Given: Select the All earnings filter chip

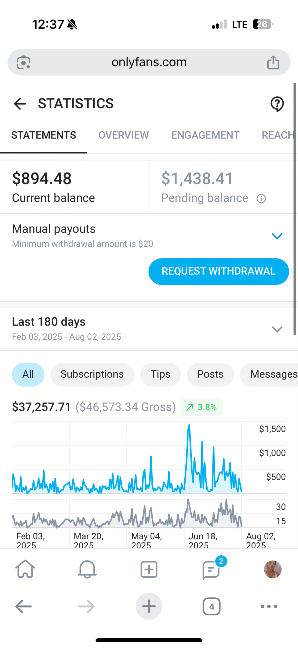Looking at the screenshot, I should point(28,374).
